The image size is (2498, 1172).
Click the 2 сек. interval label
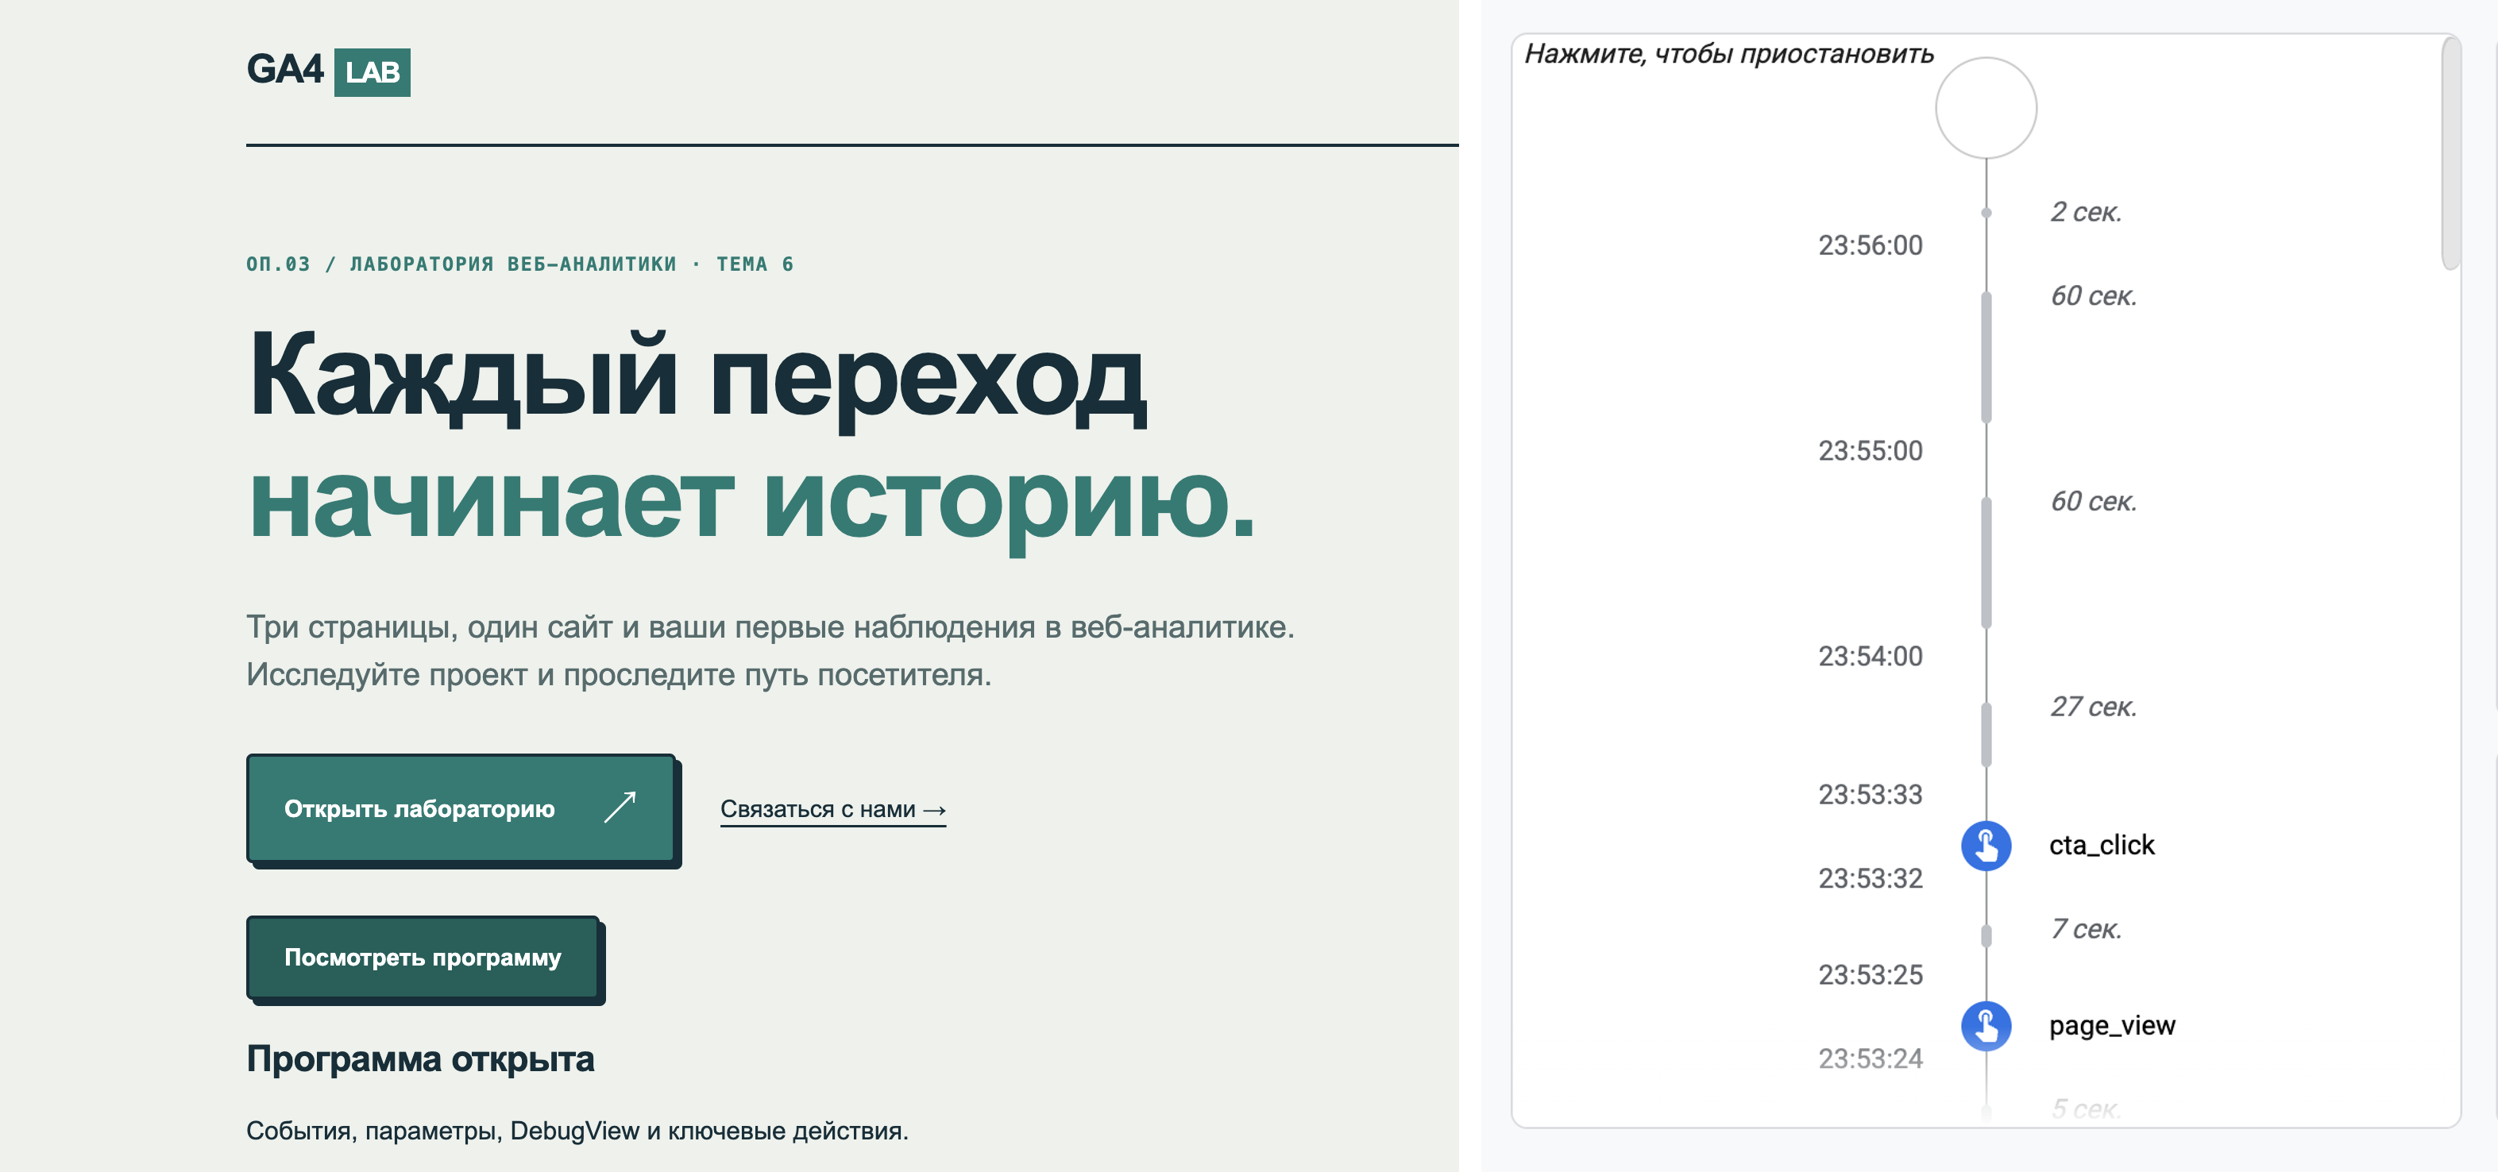2086,211
